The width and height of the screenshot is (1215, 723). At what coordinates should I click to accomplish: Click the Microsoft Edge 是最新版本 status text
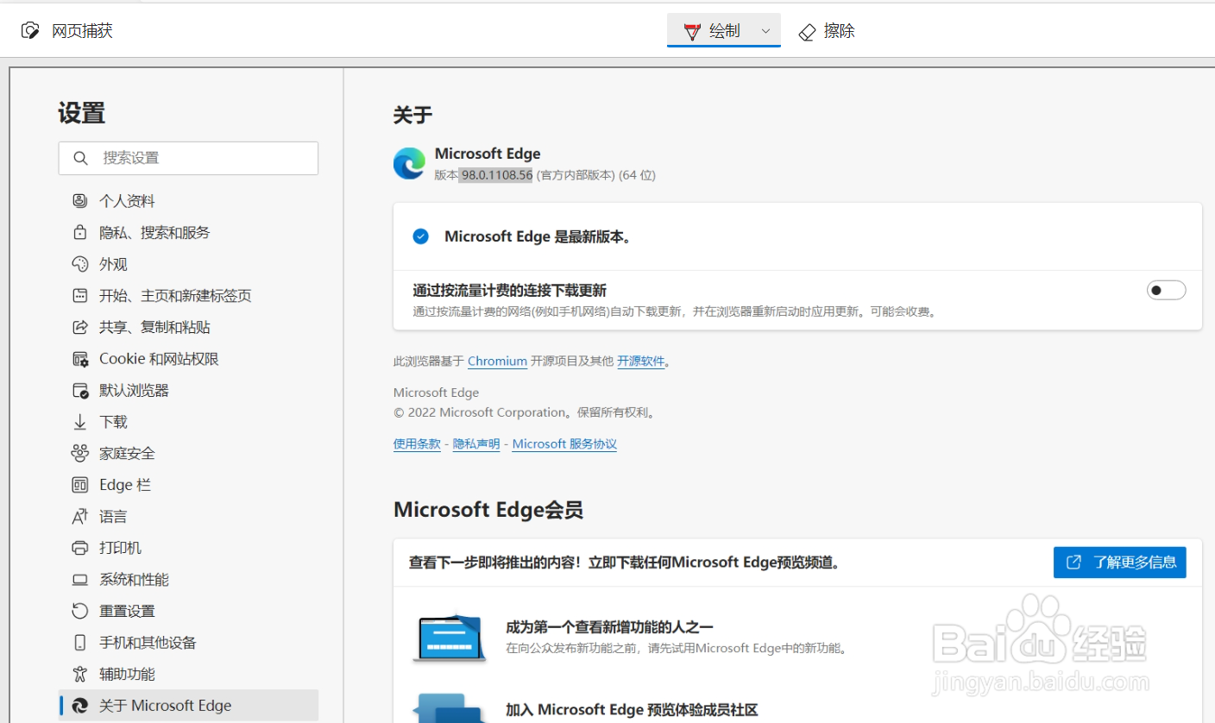coord(538,236)
